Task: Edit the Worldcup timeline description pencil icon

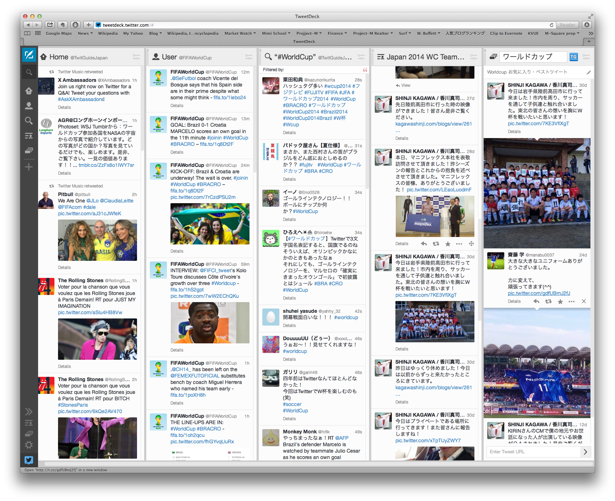Action: pos(588,72)
